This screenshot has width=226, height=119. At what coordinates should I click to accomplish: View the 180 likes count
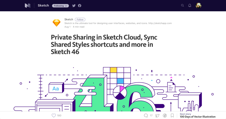click(x=59, y=116)
